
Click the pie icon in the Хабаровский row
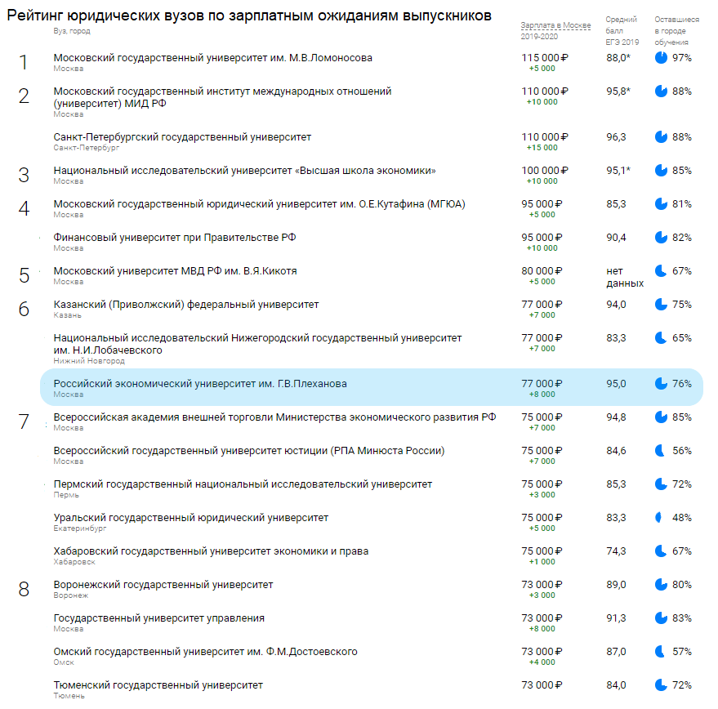(x=661, y=551)
